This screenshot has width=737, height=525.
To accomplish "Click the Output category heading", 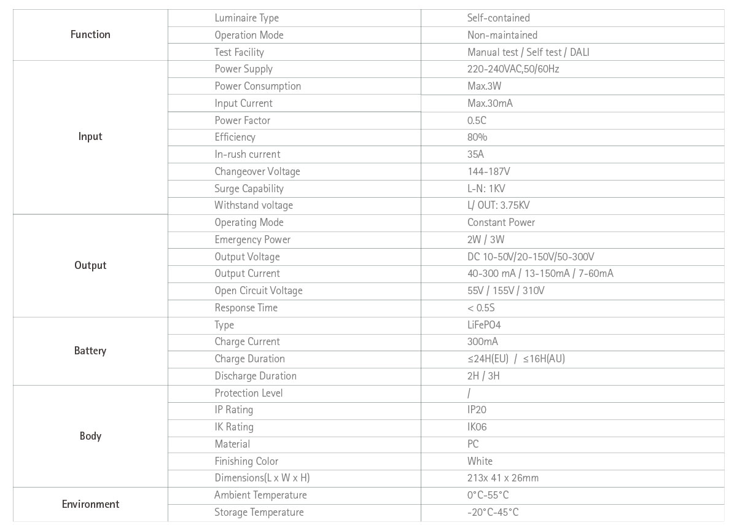I will click(x=90, y=265).
